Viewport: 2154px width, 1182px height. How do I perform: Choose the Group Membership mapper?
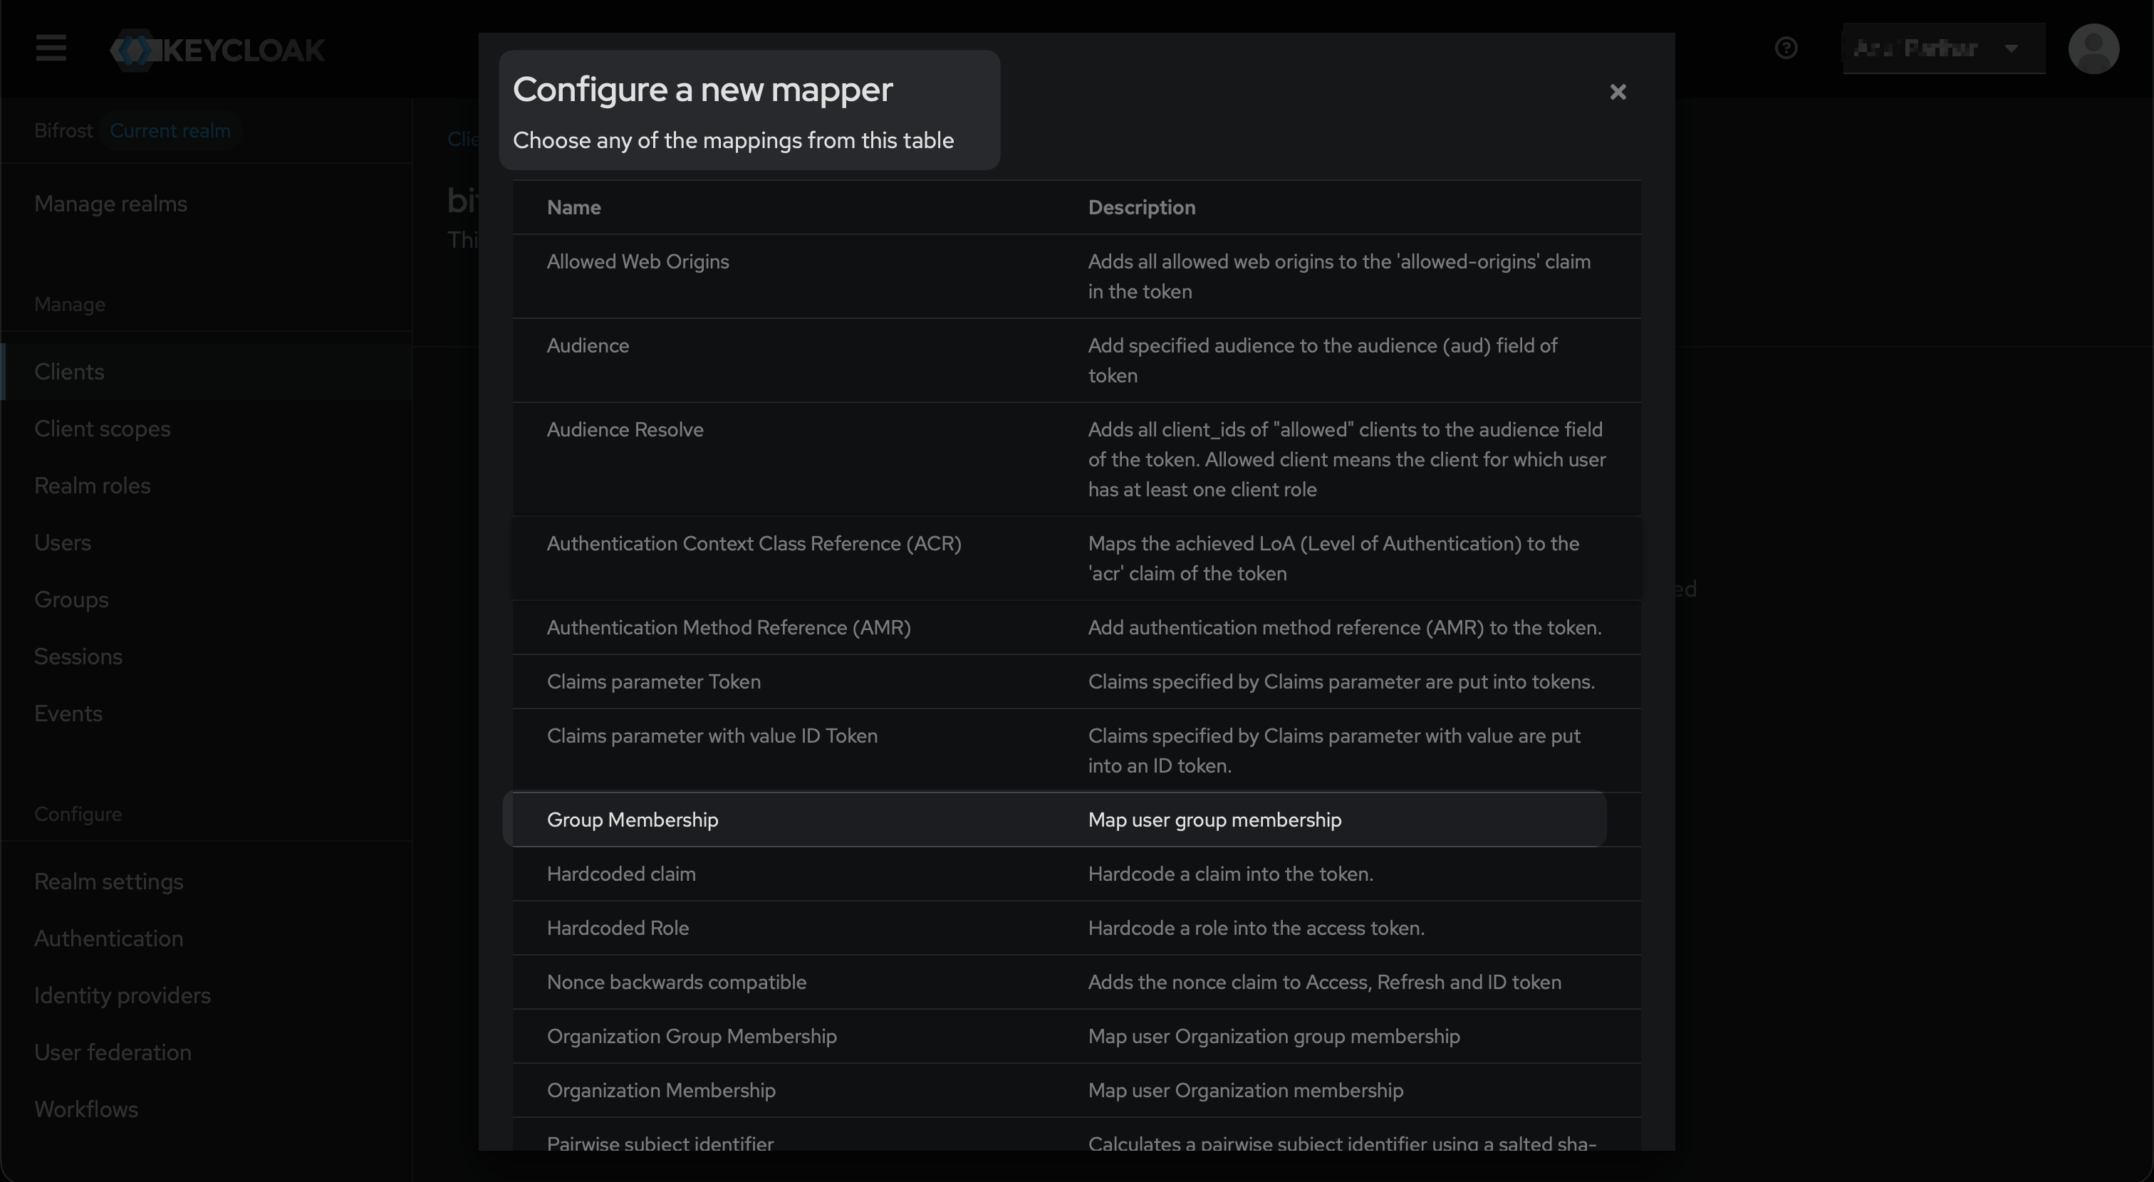1076,819
